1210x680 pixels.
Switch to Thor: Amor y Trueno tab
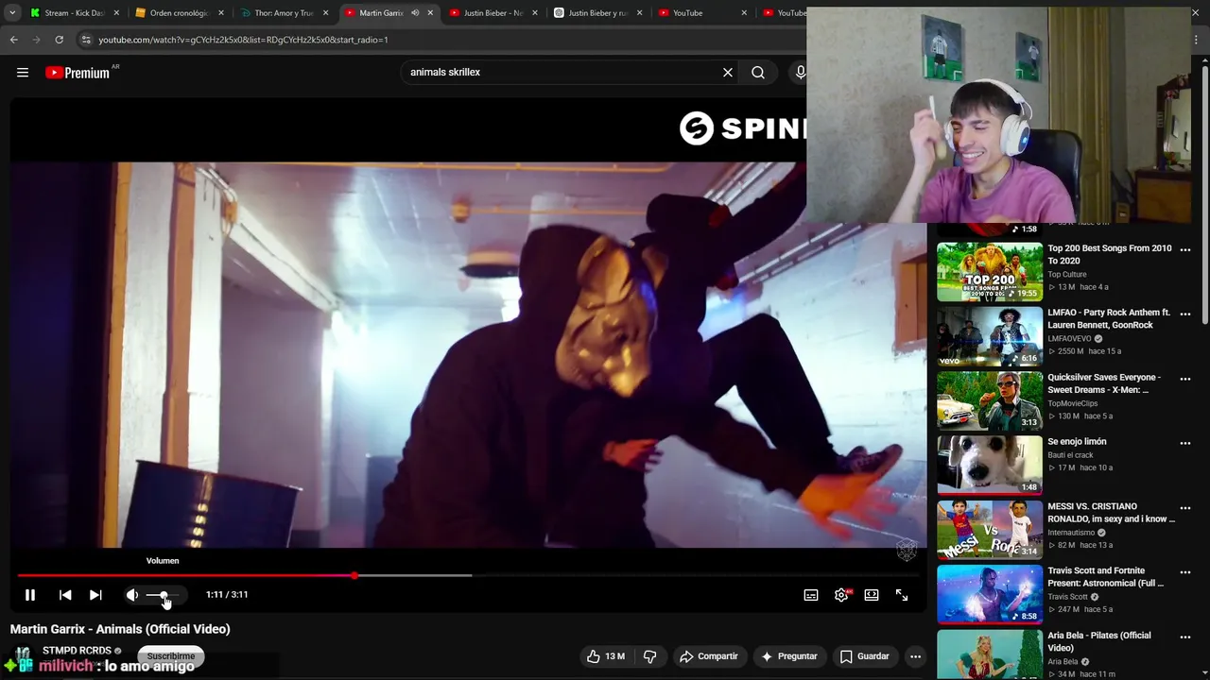(283, 13)
